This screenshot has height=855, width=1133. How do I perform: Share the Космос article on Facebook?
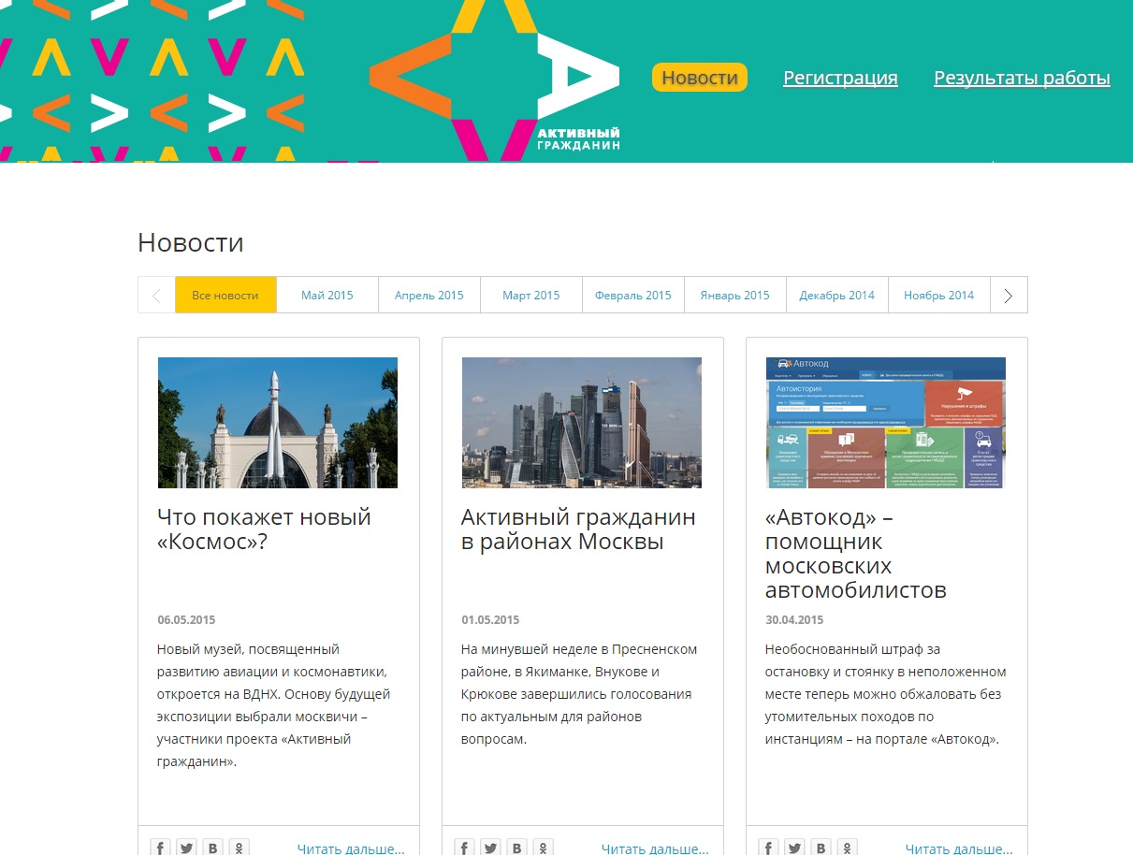coord(161,848)
